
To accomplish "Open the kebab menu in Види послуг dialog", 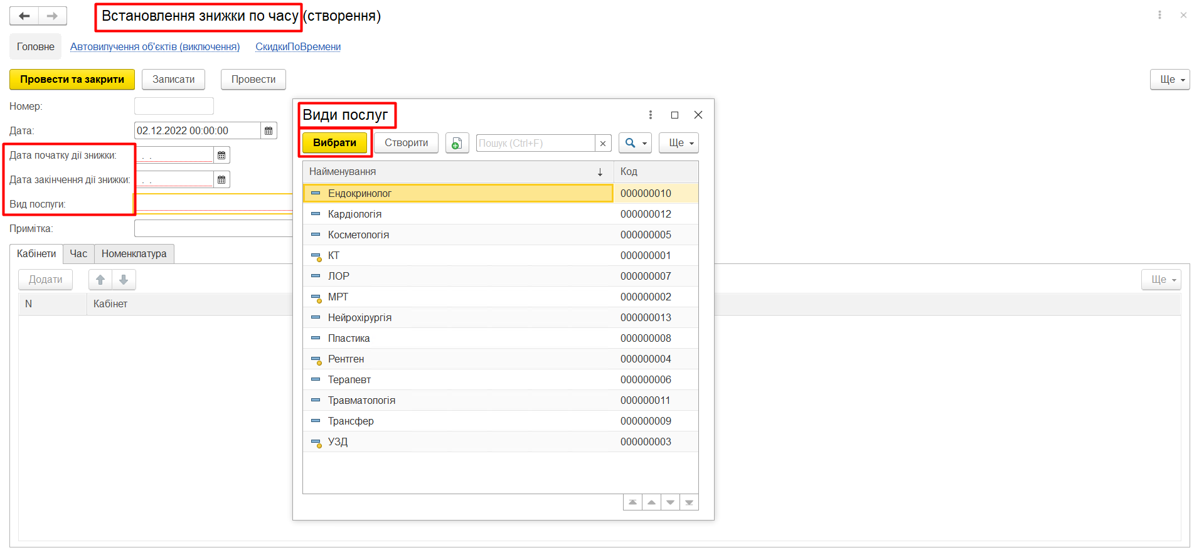I will coord(650,115).
